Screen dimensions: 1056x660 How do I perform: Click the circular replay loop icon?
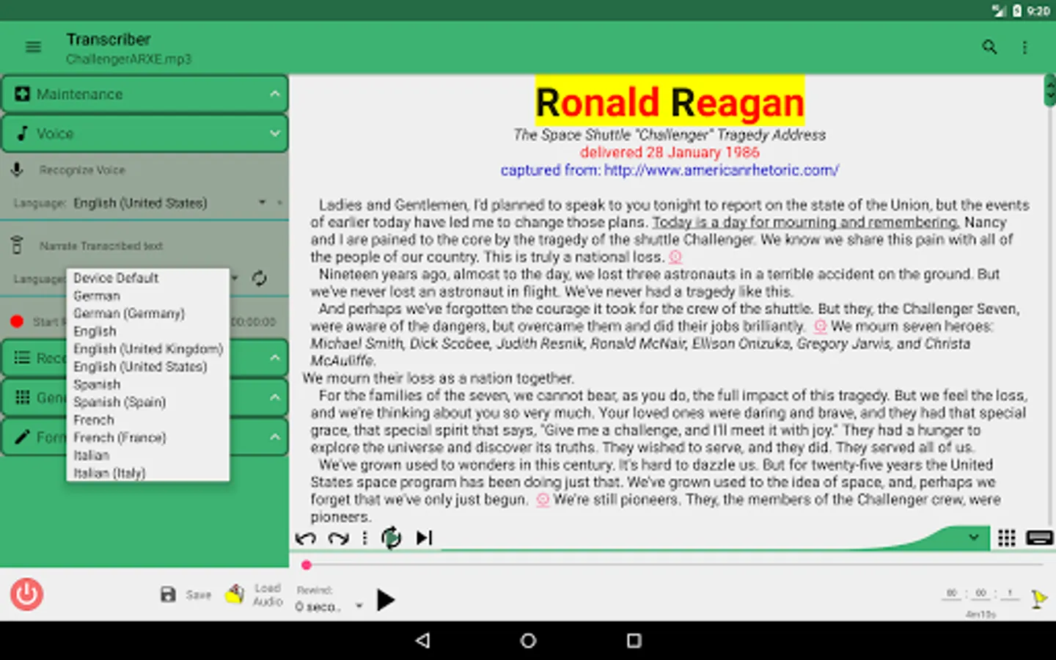point(392,538)
